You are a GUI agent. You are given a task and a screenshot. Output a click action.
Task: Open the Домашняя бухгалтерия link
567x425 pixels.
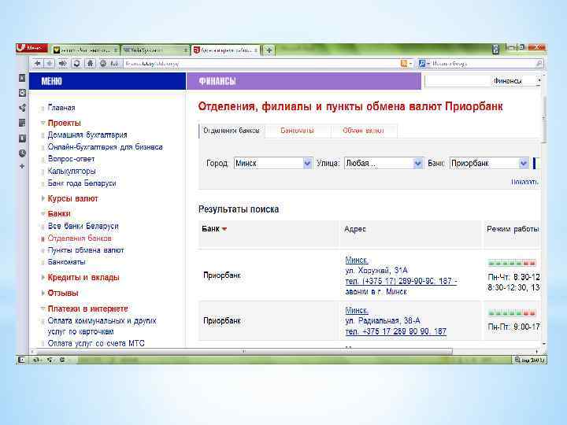(87, 135)
